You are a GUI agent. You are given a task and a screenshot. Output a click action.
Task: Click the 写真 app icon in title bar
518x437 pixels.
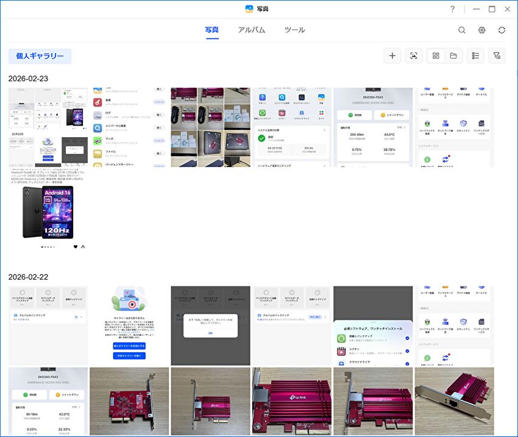249,9
